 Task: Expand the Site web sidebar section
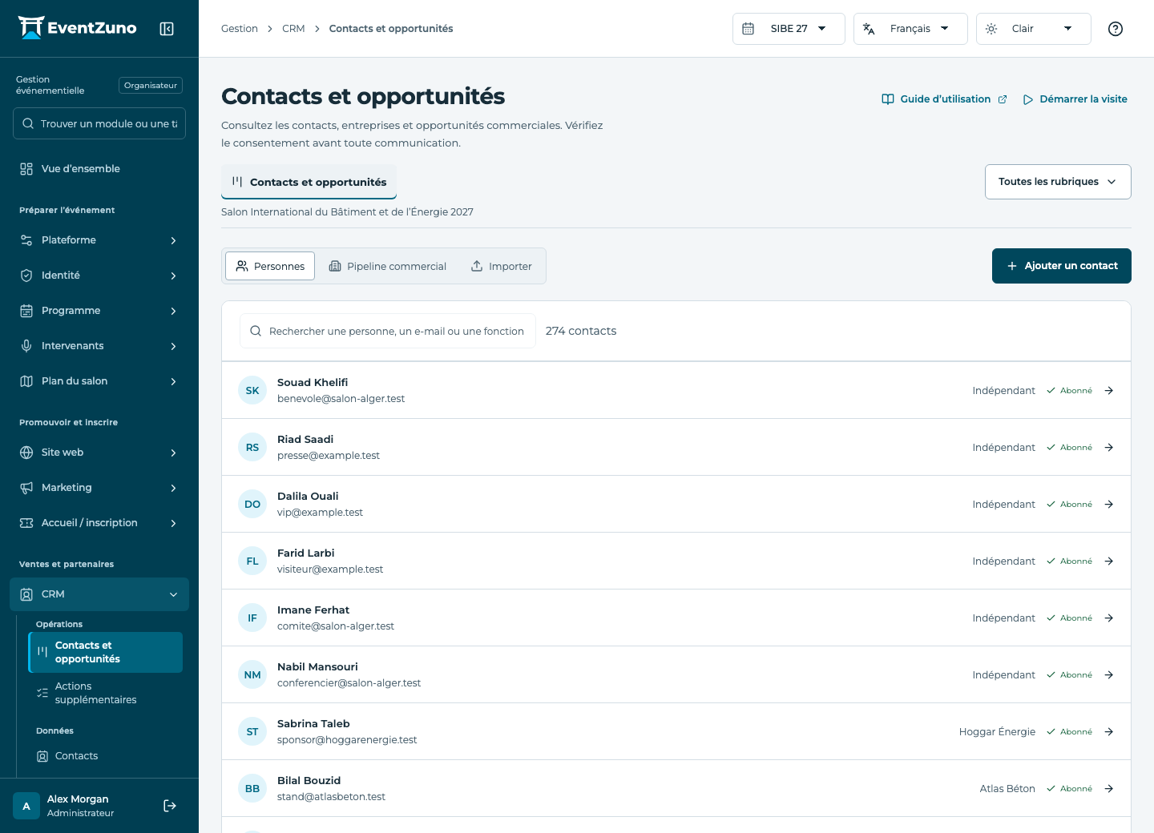99,453
